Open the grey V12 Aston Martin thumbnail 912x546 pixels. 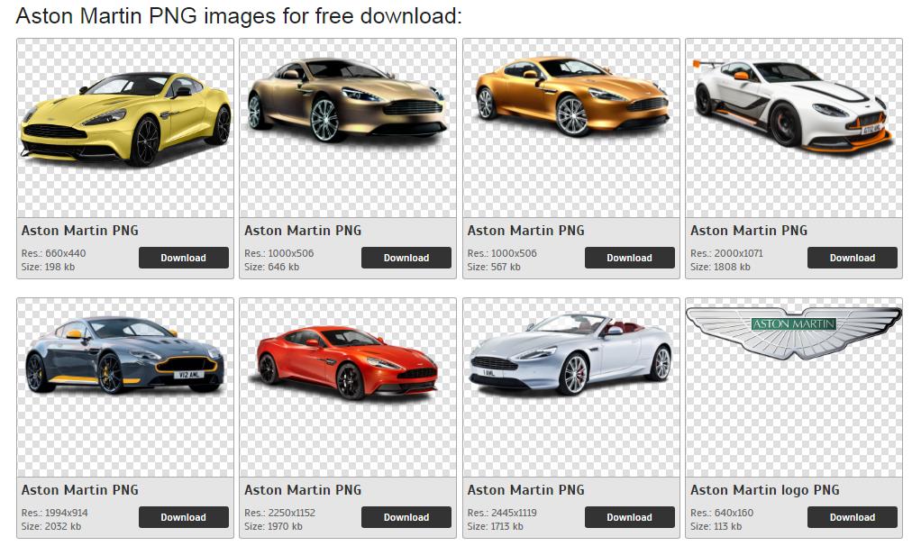(x=125, y=387)
